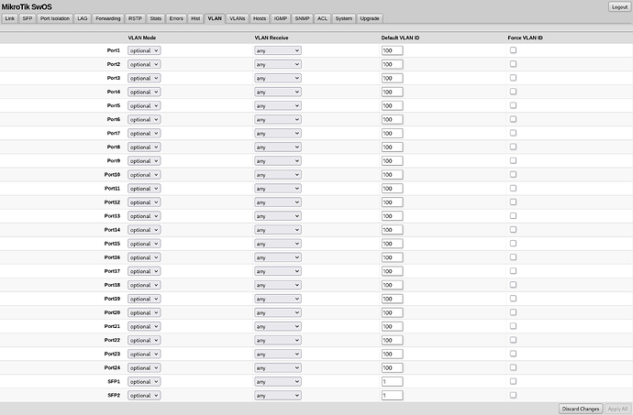Image resolution: width=633 pixels, height=415 pixels.
Task: Click Default VLAN ID field for Port9
Action: (x=392, y=161)
